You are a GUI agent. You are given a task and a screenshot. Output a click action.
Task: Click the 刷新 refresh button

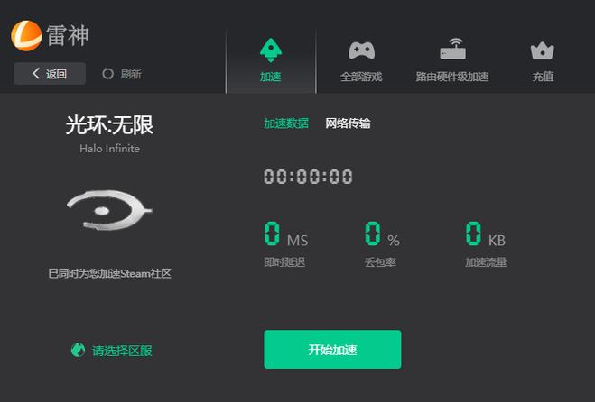122,74
